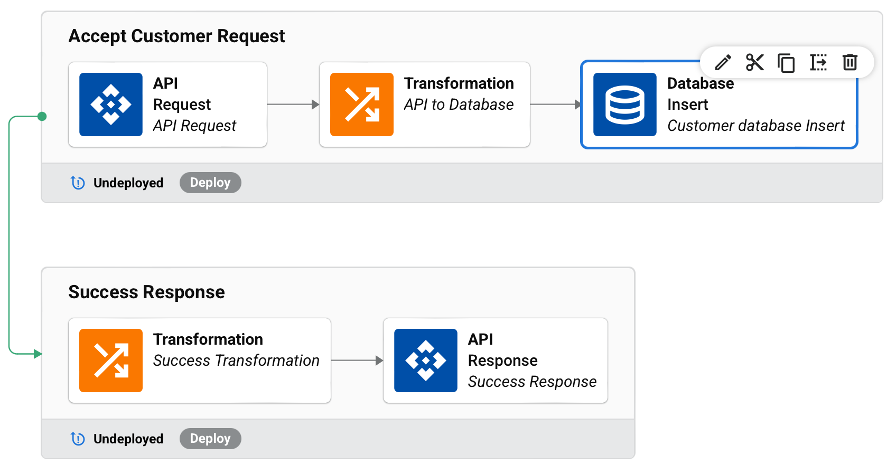896x474 pixels.
Task: Click the copy icon in step toolbar
Action: (x=786, y=63)
